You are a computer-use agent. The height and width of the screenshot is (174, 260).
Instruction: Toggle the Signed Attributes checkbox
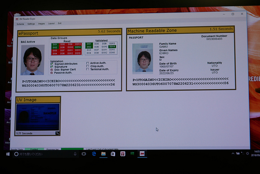click(x=52, y=64)
